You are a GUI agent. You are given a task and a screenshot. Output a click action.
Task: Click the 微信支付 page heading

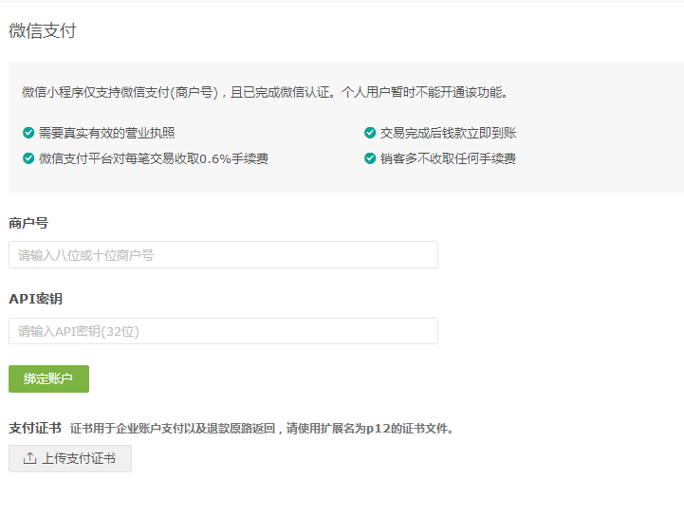[x=43, y=30]
